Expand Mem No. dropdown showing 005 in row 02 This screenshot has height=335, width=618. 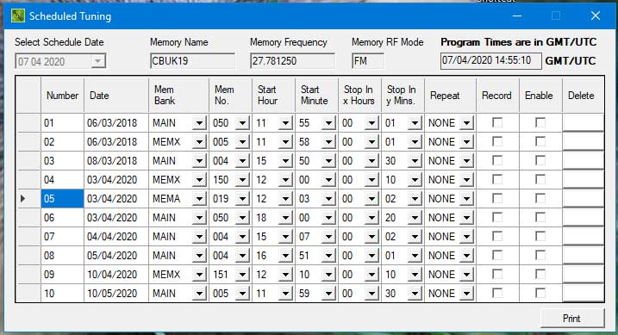point(242,142)
